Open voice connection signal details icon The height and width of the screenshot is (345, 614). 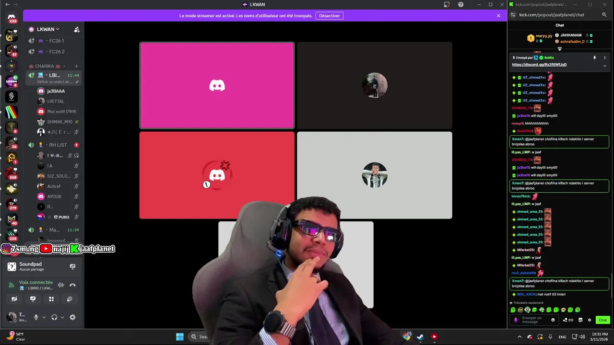(x=12, y=285)
